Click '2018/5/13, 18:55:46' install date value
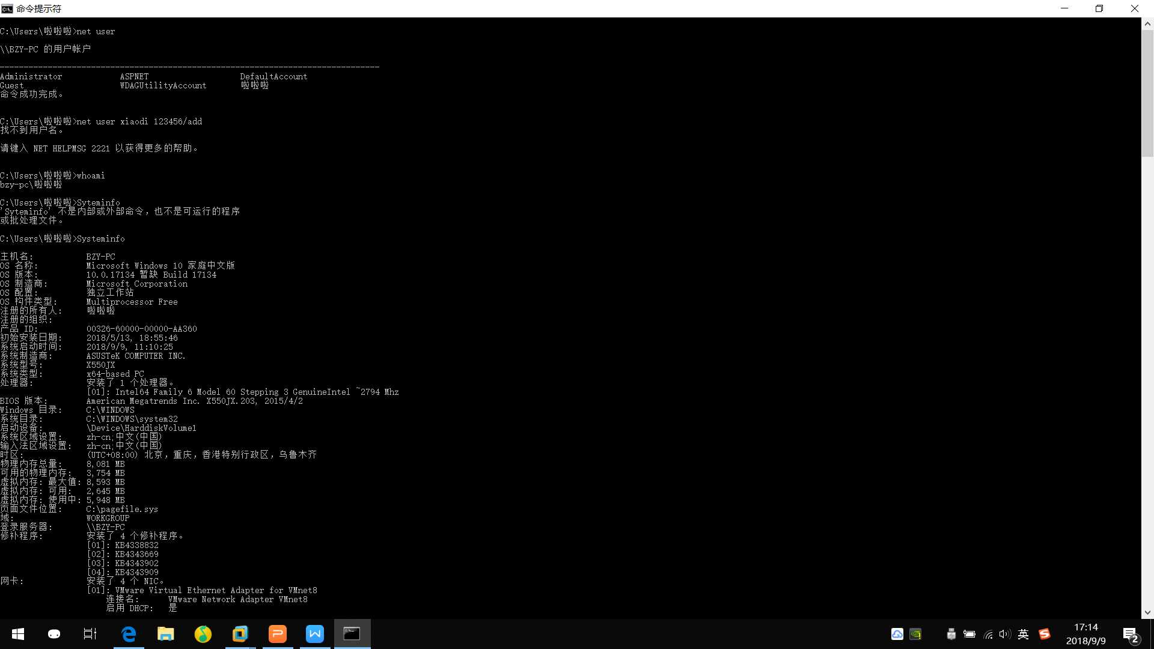 [132, 338]
